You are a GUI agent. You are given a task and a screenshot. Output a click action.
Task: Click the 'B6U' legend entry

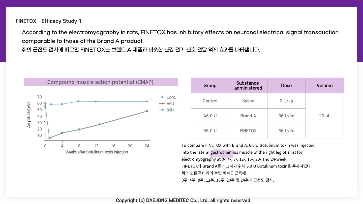(167, 110)
